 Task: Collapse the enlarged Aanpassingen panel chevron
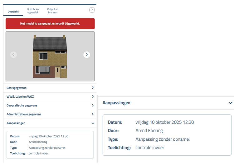[x=230, y=103]
